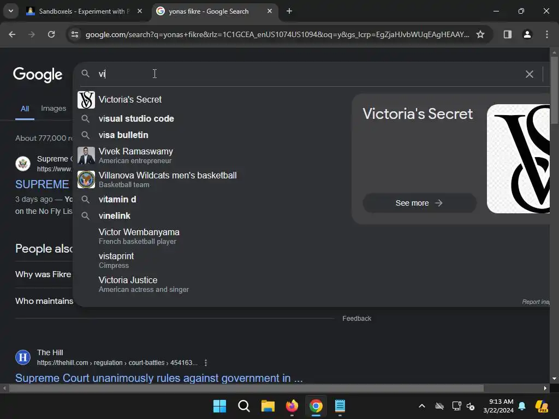Viewport: 559px width, 419px height.
Task: Open the browser side panel
Action: pos(508,34)
